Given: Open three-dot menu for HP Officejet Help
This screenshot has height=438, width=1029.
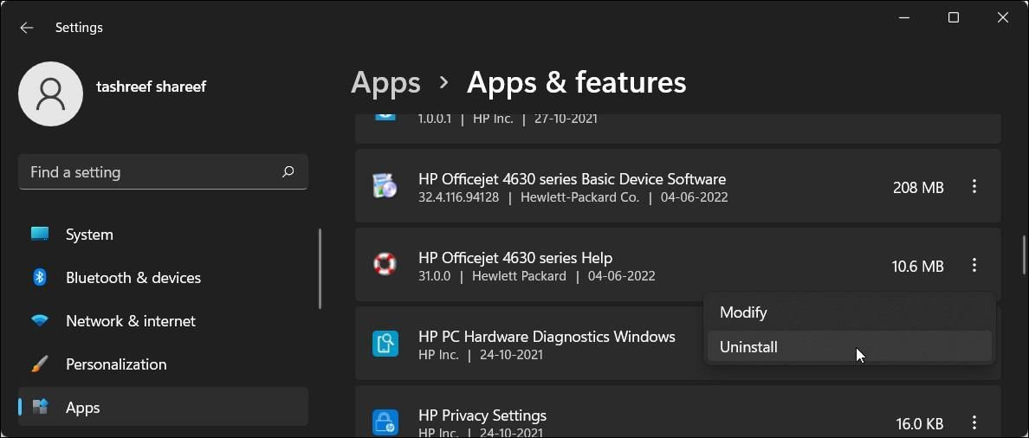Looking at the screenshot, I should point(974,266).
